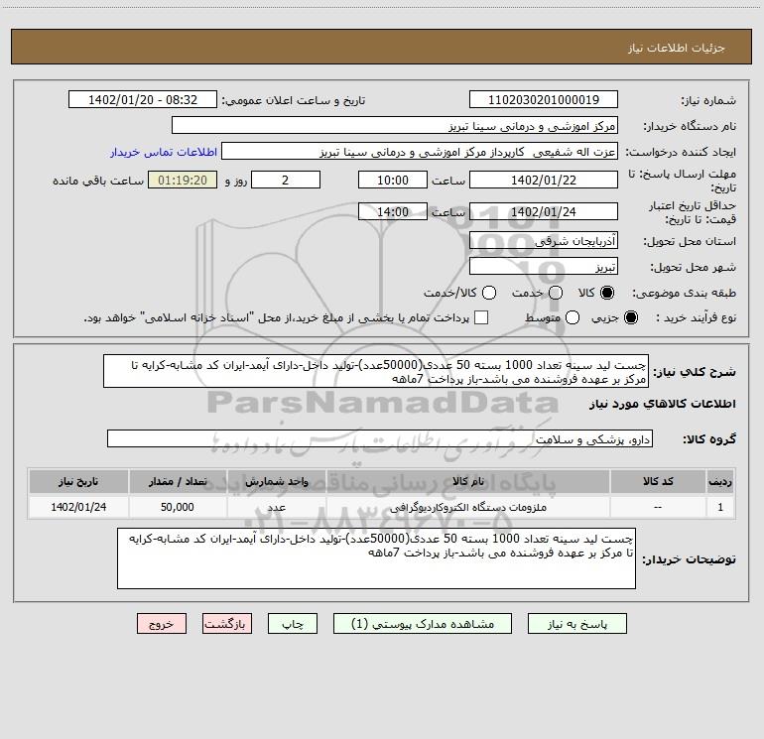Click the شماره نیاز field 1102030201000019
The image size is (764, 739).
[544, 99]
